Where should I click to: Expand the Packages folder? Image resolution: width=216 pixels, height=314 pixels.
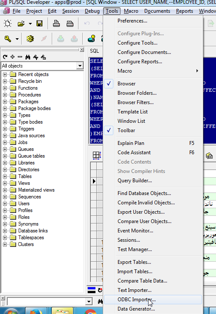coord(5,102)
